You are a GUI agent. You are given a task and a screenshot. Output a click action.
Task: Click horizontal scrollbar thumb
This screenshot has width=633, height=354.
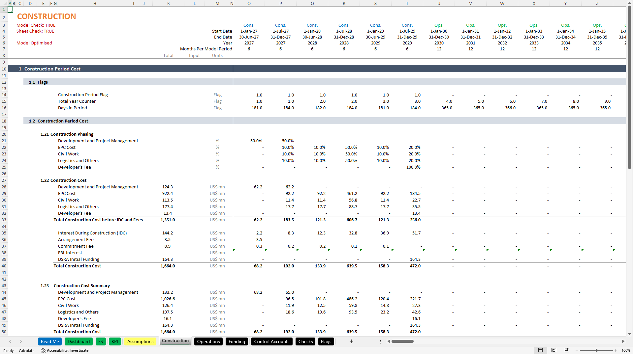[402, 341]
